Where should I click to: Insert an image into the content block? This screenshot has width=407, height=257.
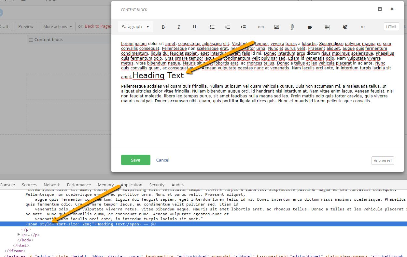[276, 27]
